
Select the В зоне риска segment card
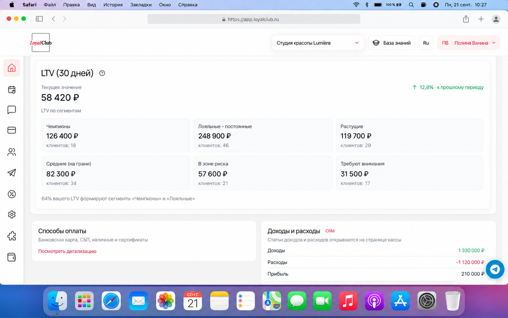pos(263,173)
